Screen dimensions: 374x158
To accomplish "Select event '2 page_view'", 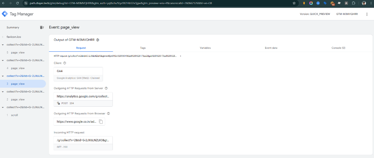I will pos(23,99).
